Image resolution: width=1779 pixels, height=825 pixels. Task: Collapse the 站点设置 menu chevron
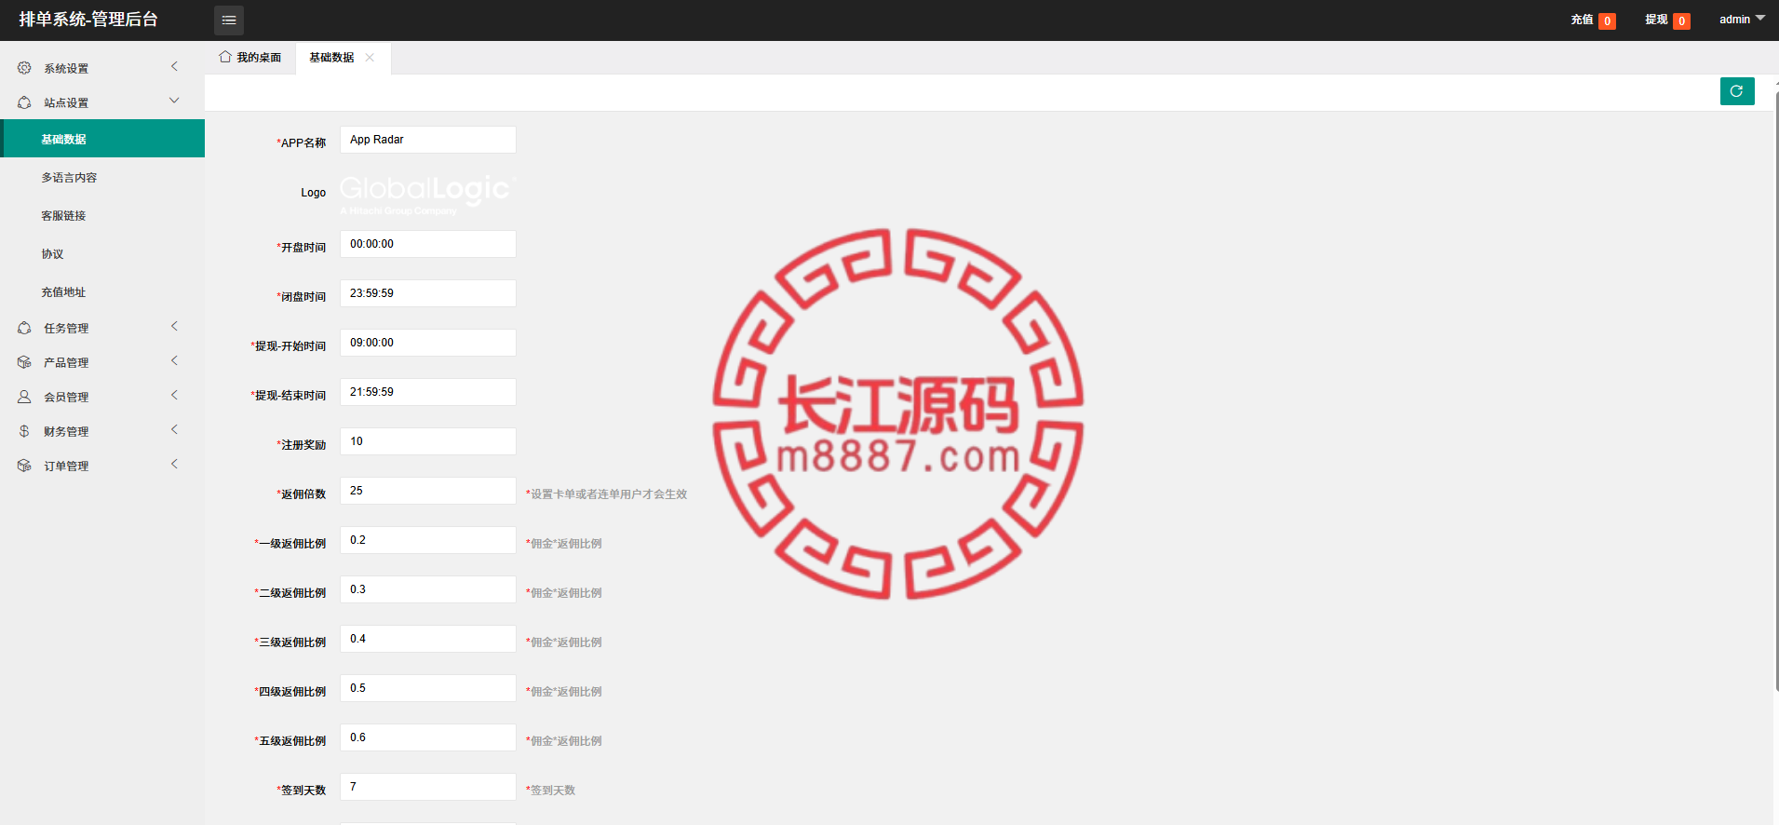[174, 101]
